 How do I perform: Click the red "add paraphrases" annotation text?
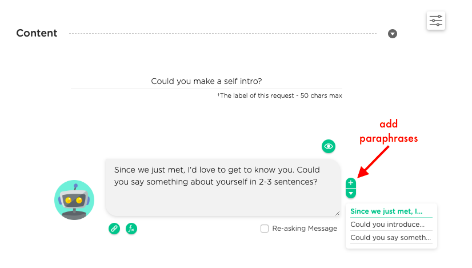click(x=389, y=131)
